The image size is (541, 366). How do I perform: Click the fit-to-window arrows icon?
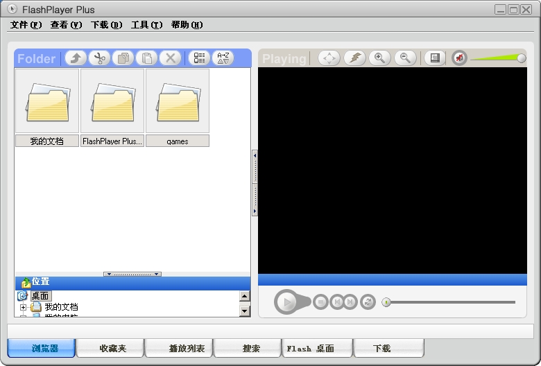[x=329, y=58]
